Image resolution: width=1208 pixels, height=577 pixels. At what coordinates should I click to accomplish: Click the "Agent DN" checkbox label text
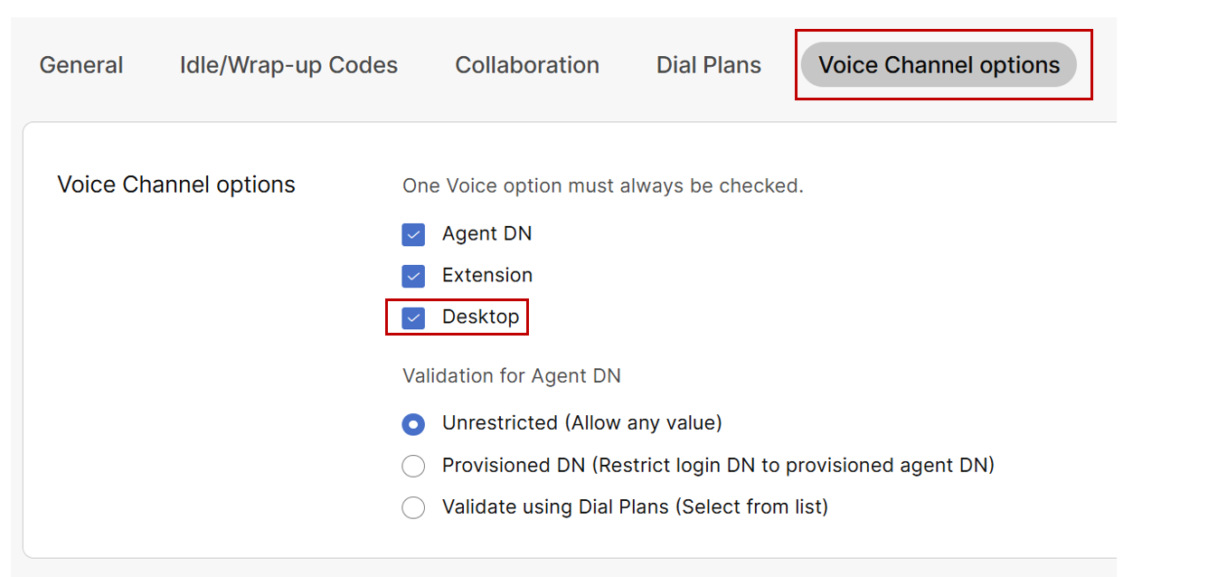(x=486, y=234)
